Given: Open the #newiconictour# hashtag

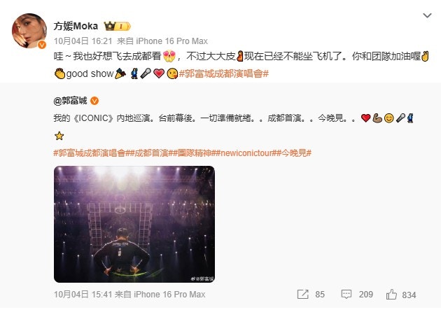Looking at the screenshot, I should (247, 153).
